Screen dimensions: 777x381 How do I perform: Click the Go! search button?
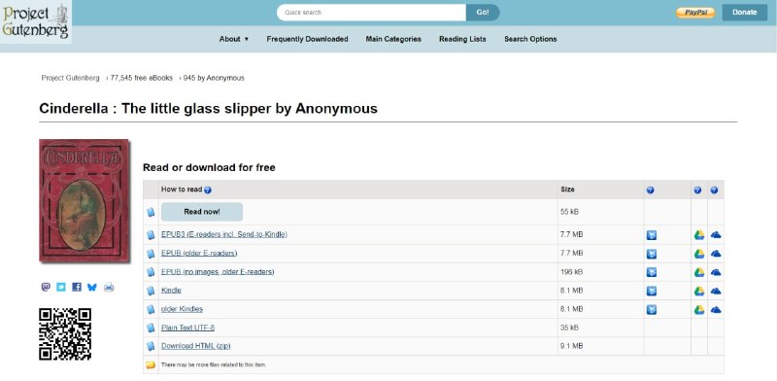(483, 13)
